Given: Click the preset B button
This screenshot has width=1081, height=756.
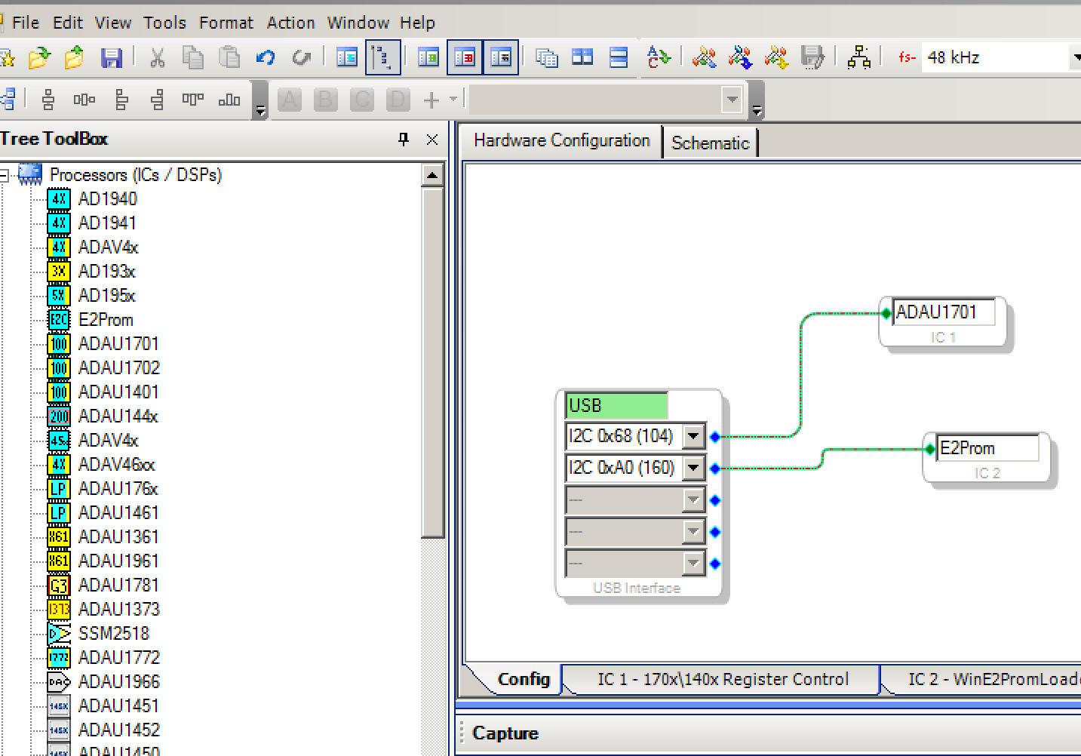Looking at the screenshot, I should pos(325,99).
